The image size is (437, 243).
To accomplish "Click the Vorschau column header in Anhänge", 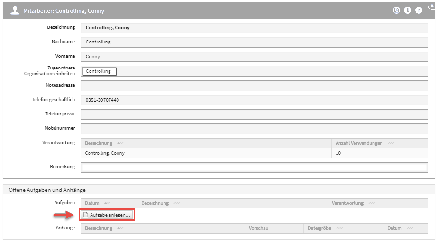I will click(274, 228).
